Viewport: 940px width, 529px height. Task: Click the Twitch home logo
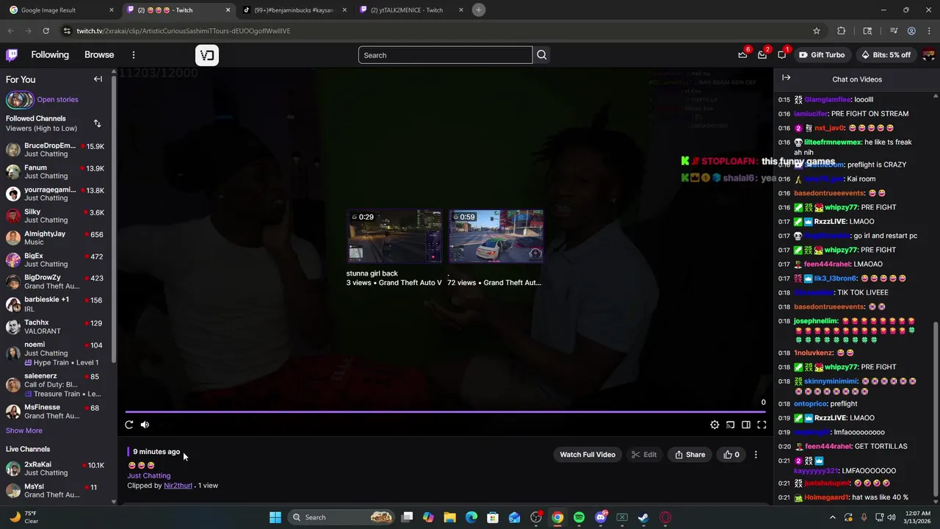click(x=12, y=55)
